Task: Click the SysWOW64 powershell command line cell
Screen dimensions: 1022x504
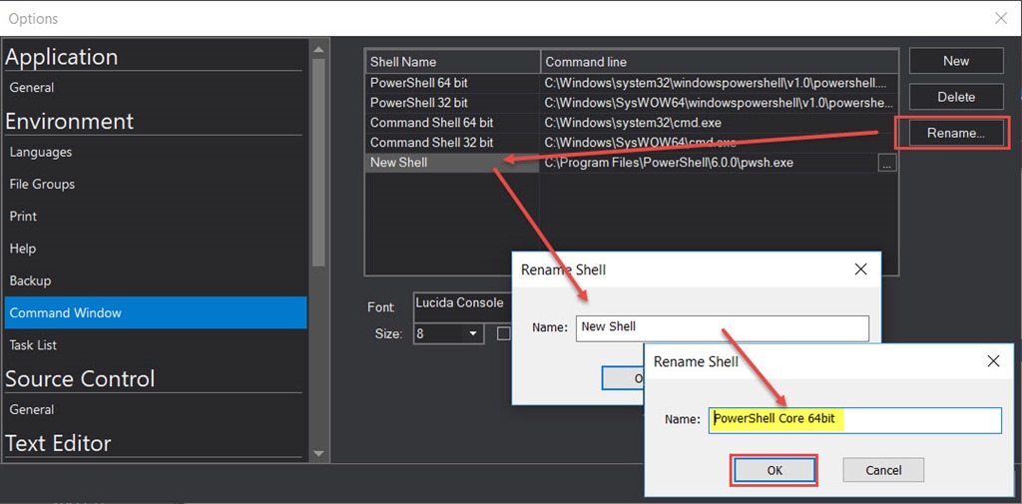Action: [720, 103]
